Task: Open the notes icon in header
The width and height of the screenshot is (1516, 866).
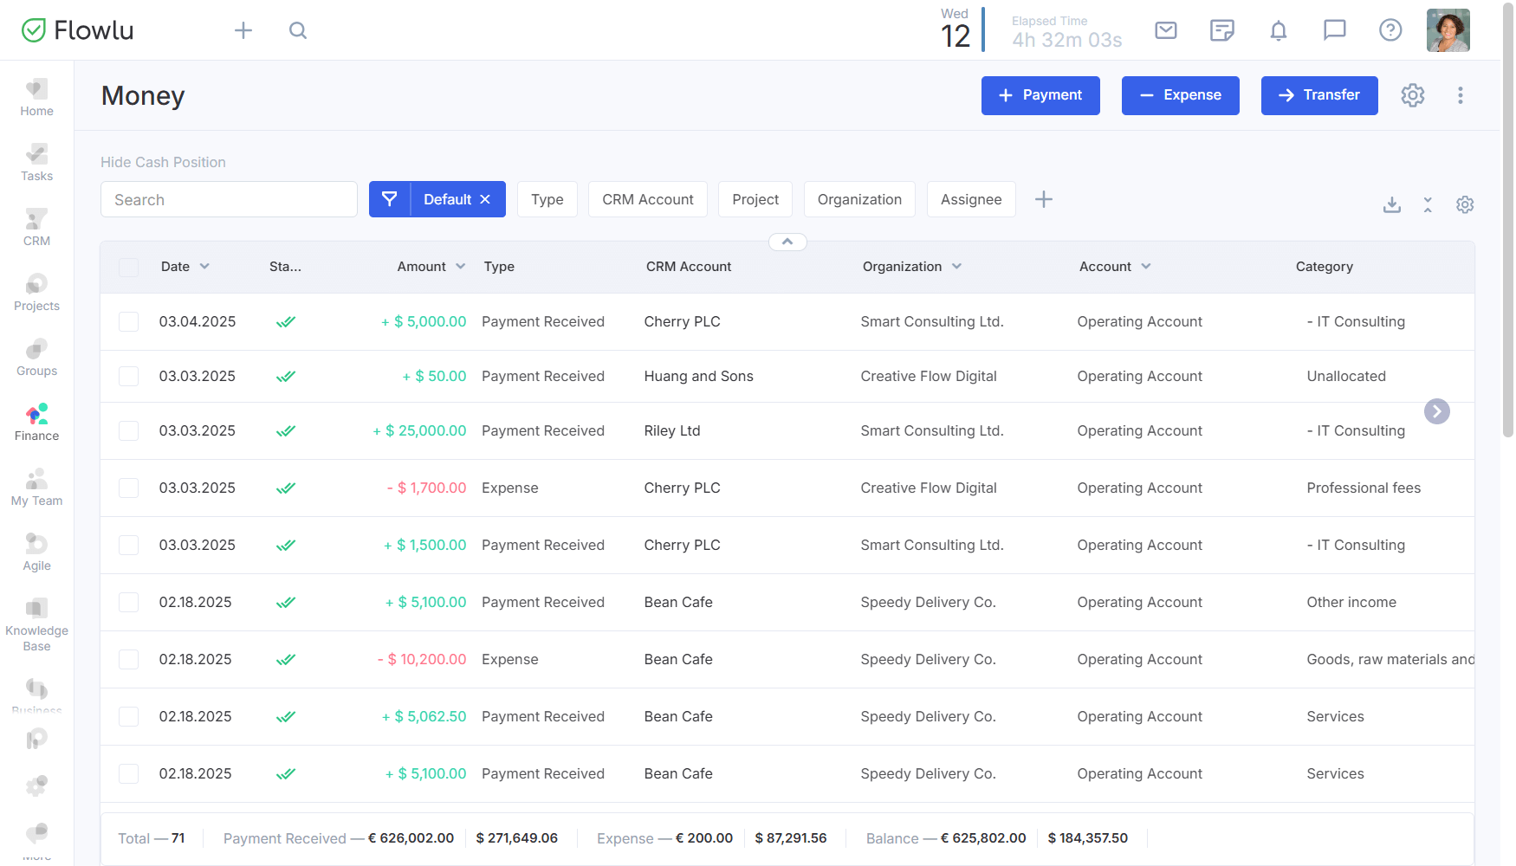Action: [1222, 30]
